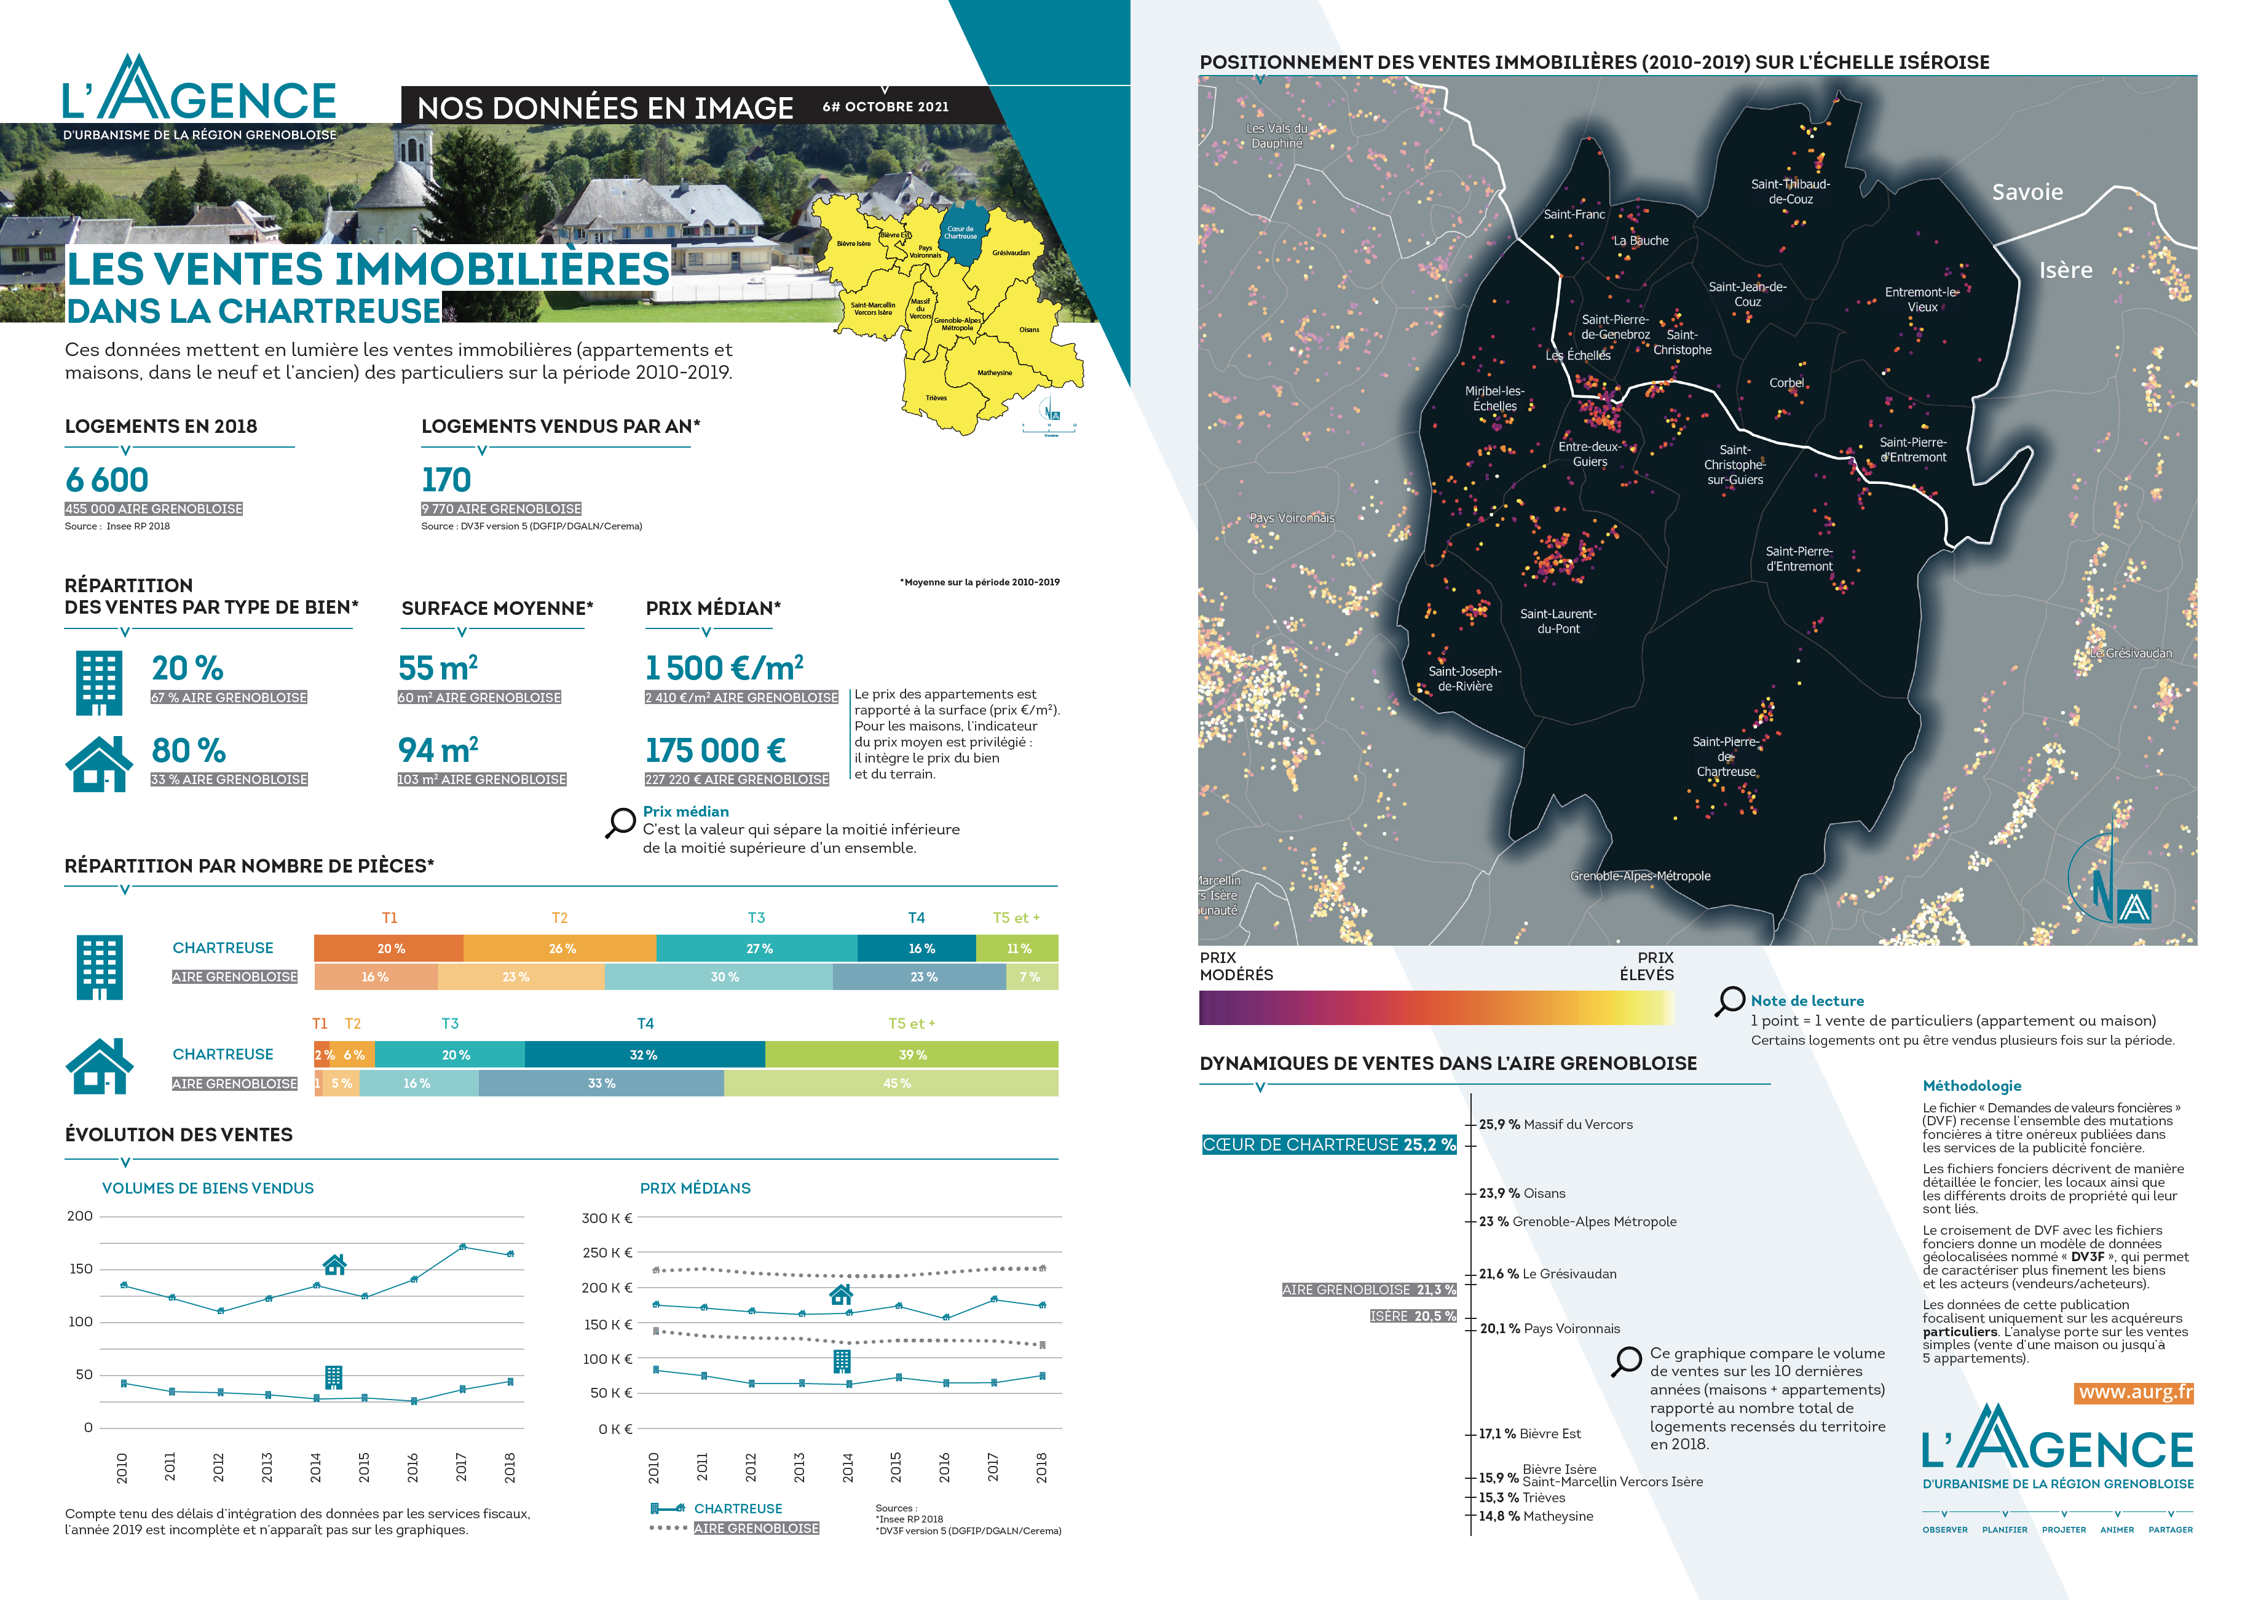
Task: Click the orange 20 % T1 Chartreuse apartment segment
Action: tap(389, 948)
